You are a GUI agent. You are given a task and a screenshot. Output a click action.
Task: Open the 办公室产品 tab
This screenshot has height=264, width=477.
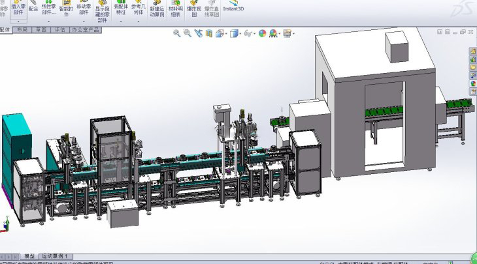point(85,29)
